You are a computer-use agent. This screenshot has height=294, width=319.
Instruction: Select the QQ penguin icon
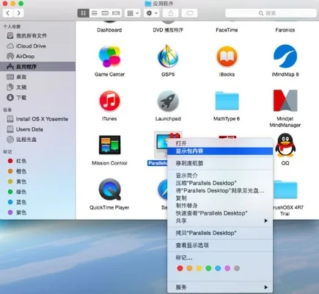point(285,145)
